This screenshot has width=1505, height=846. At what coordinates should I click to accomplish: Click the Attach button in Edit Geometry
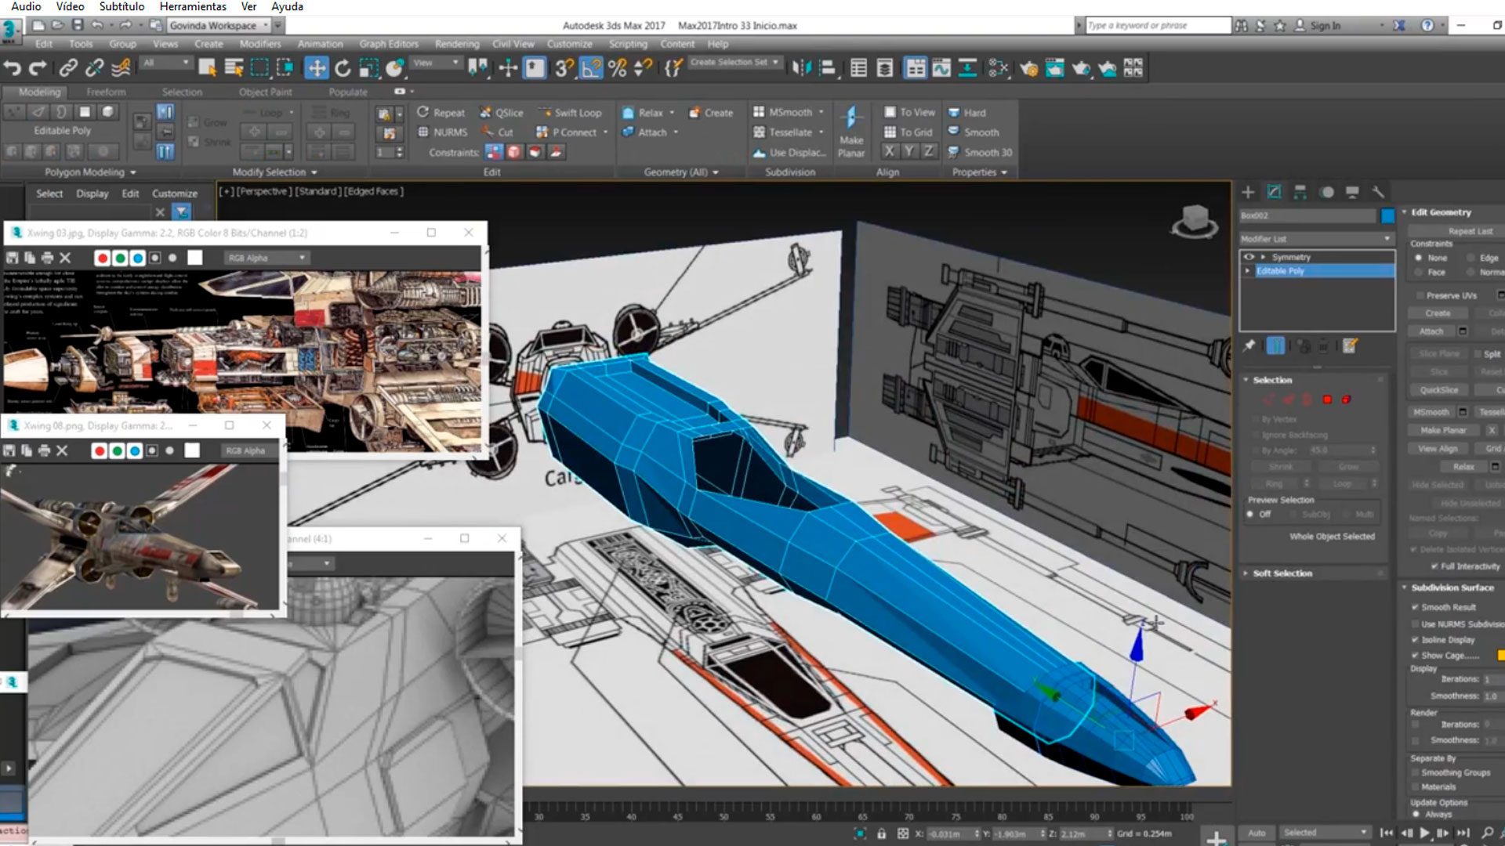tap(1431, 331)
